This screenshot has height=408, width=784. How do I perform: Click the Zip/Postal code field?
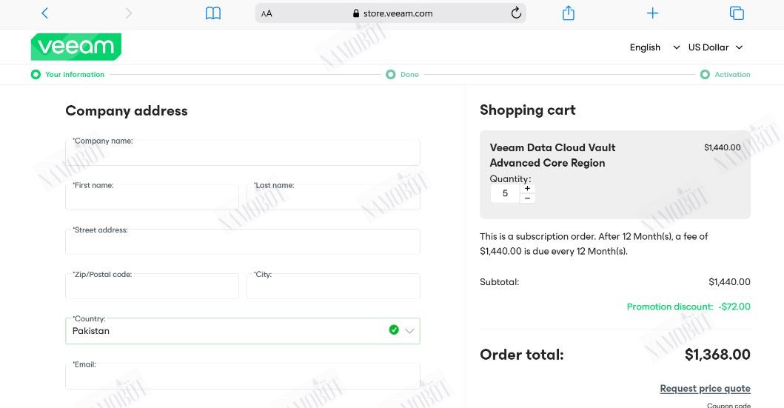point(152,286)
